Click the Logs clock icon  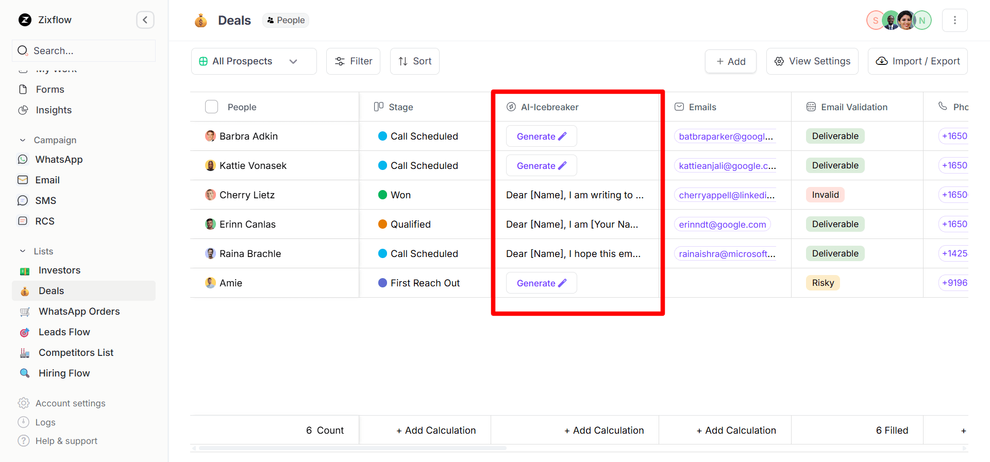point(24,422)
